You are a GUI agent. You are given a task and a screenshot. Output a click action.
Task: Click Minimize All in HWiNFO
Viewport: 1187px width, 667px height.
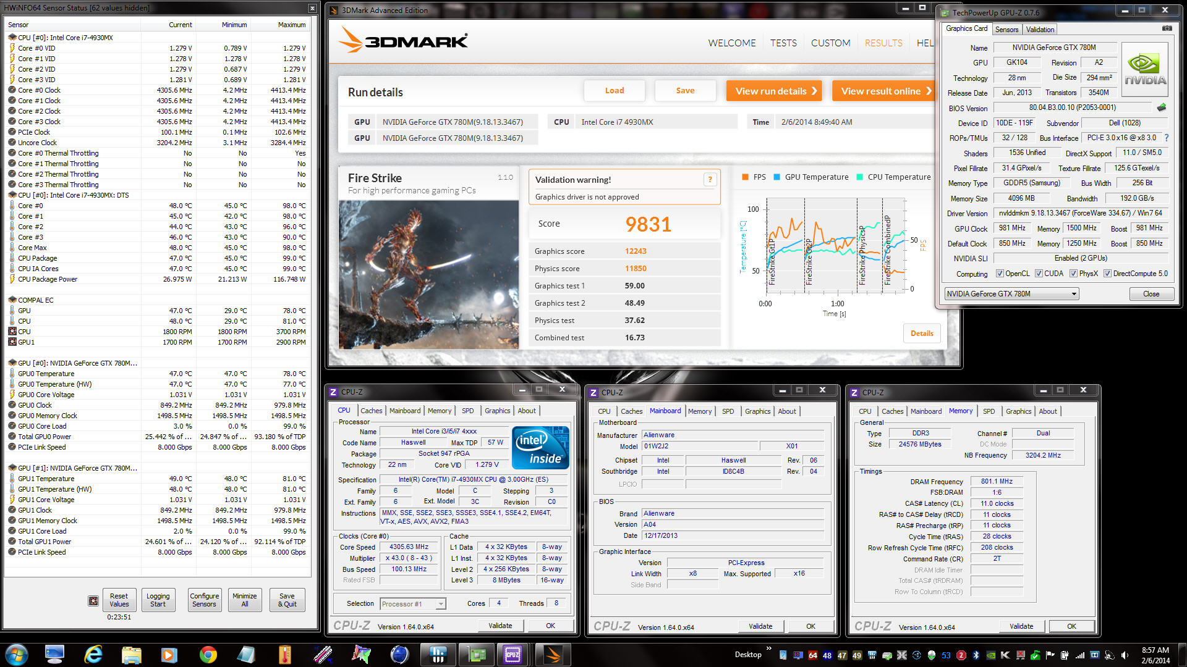coord(245,600)
